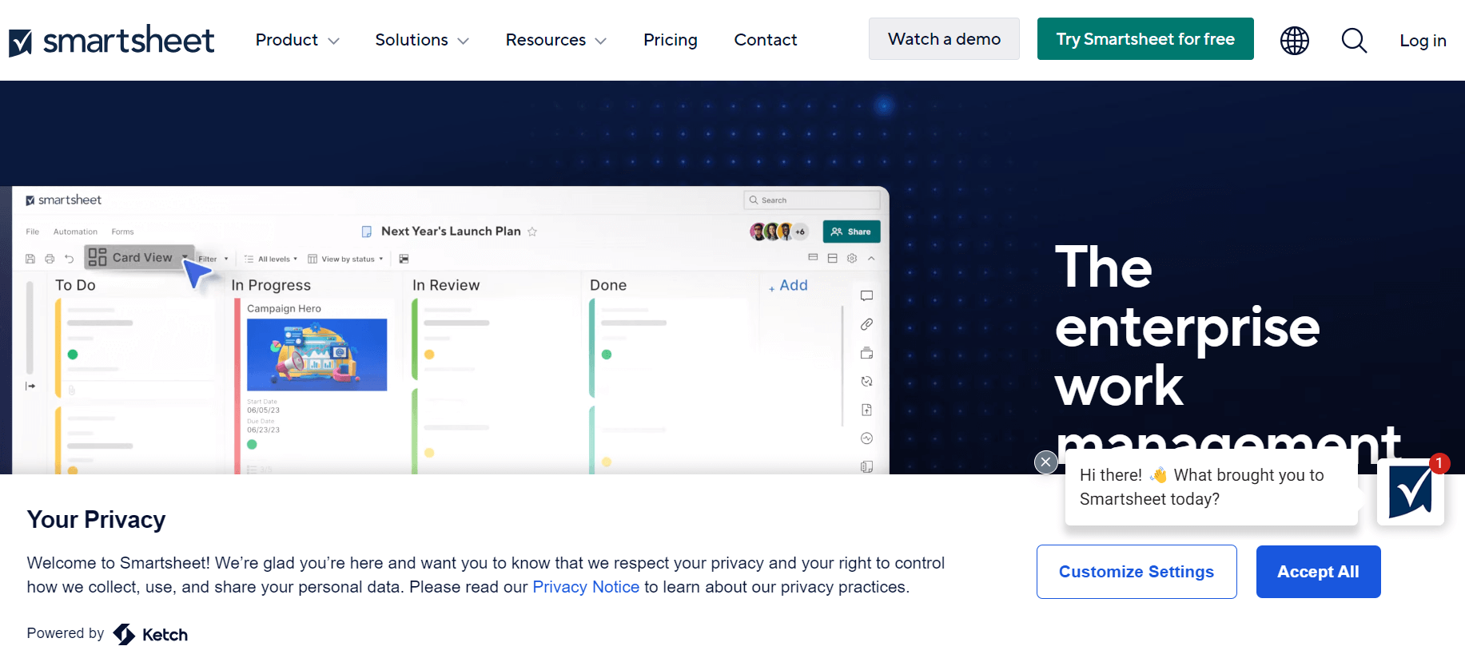Click the Done column header
Image resolution: width=1465 pixels, height=662 pixels.
tap(608, 285)
